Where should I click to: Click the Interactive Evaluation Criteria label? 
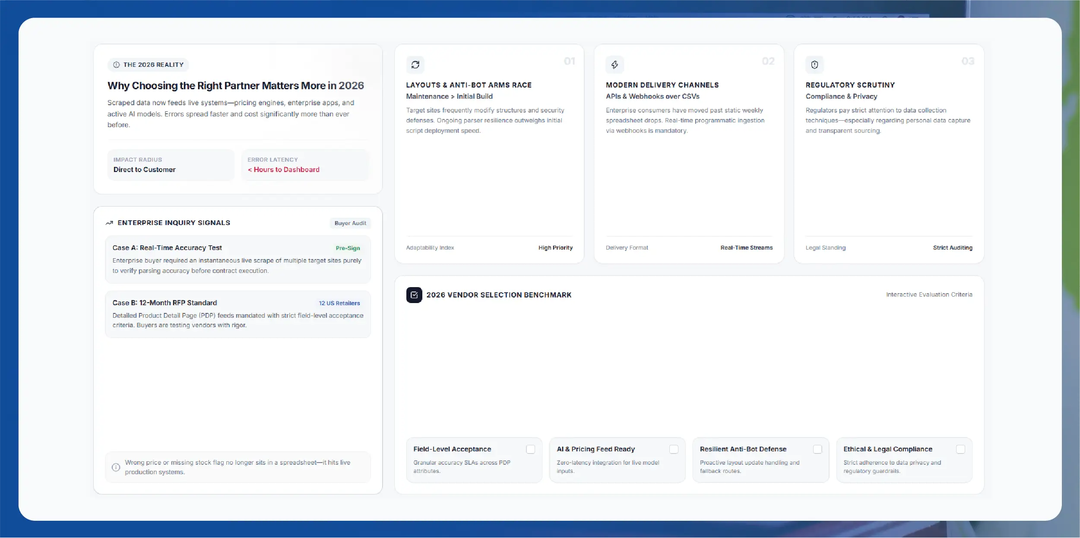[x=929, y=295]
